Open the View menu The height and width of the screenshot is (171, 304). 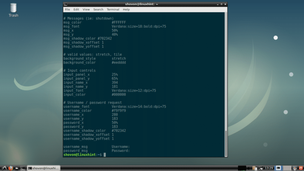tap(86, 9)
